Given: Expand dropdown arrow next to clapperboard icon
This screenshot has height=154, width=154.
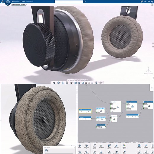Looking at the screenshot, I should point(56,83).
